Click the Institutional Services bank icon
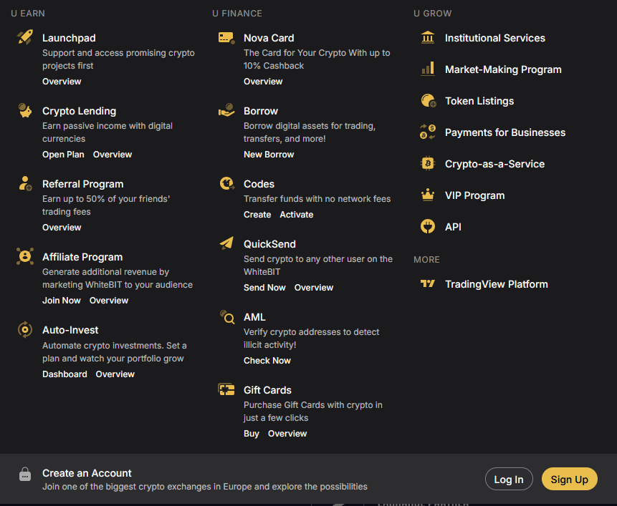The height and width of the screenshot is (506, 617). tap(428, 37)
